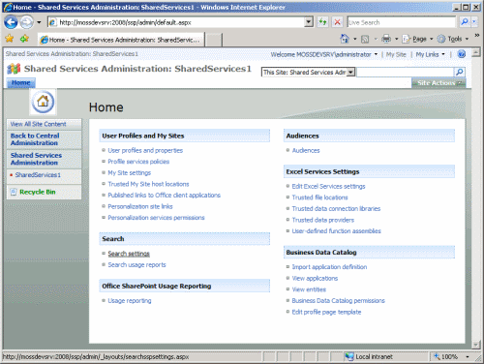Open the Favorites Center star icon

point(10,39)
